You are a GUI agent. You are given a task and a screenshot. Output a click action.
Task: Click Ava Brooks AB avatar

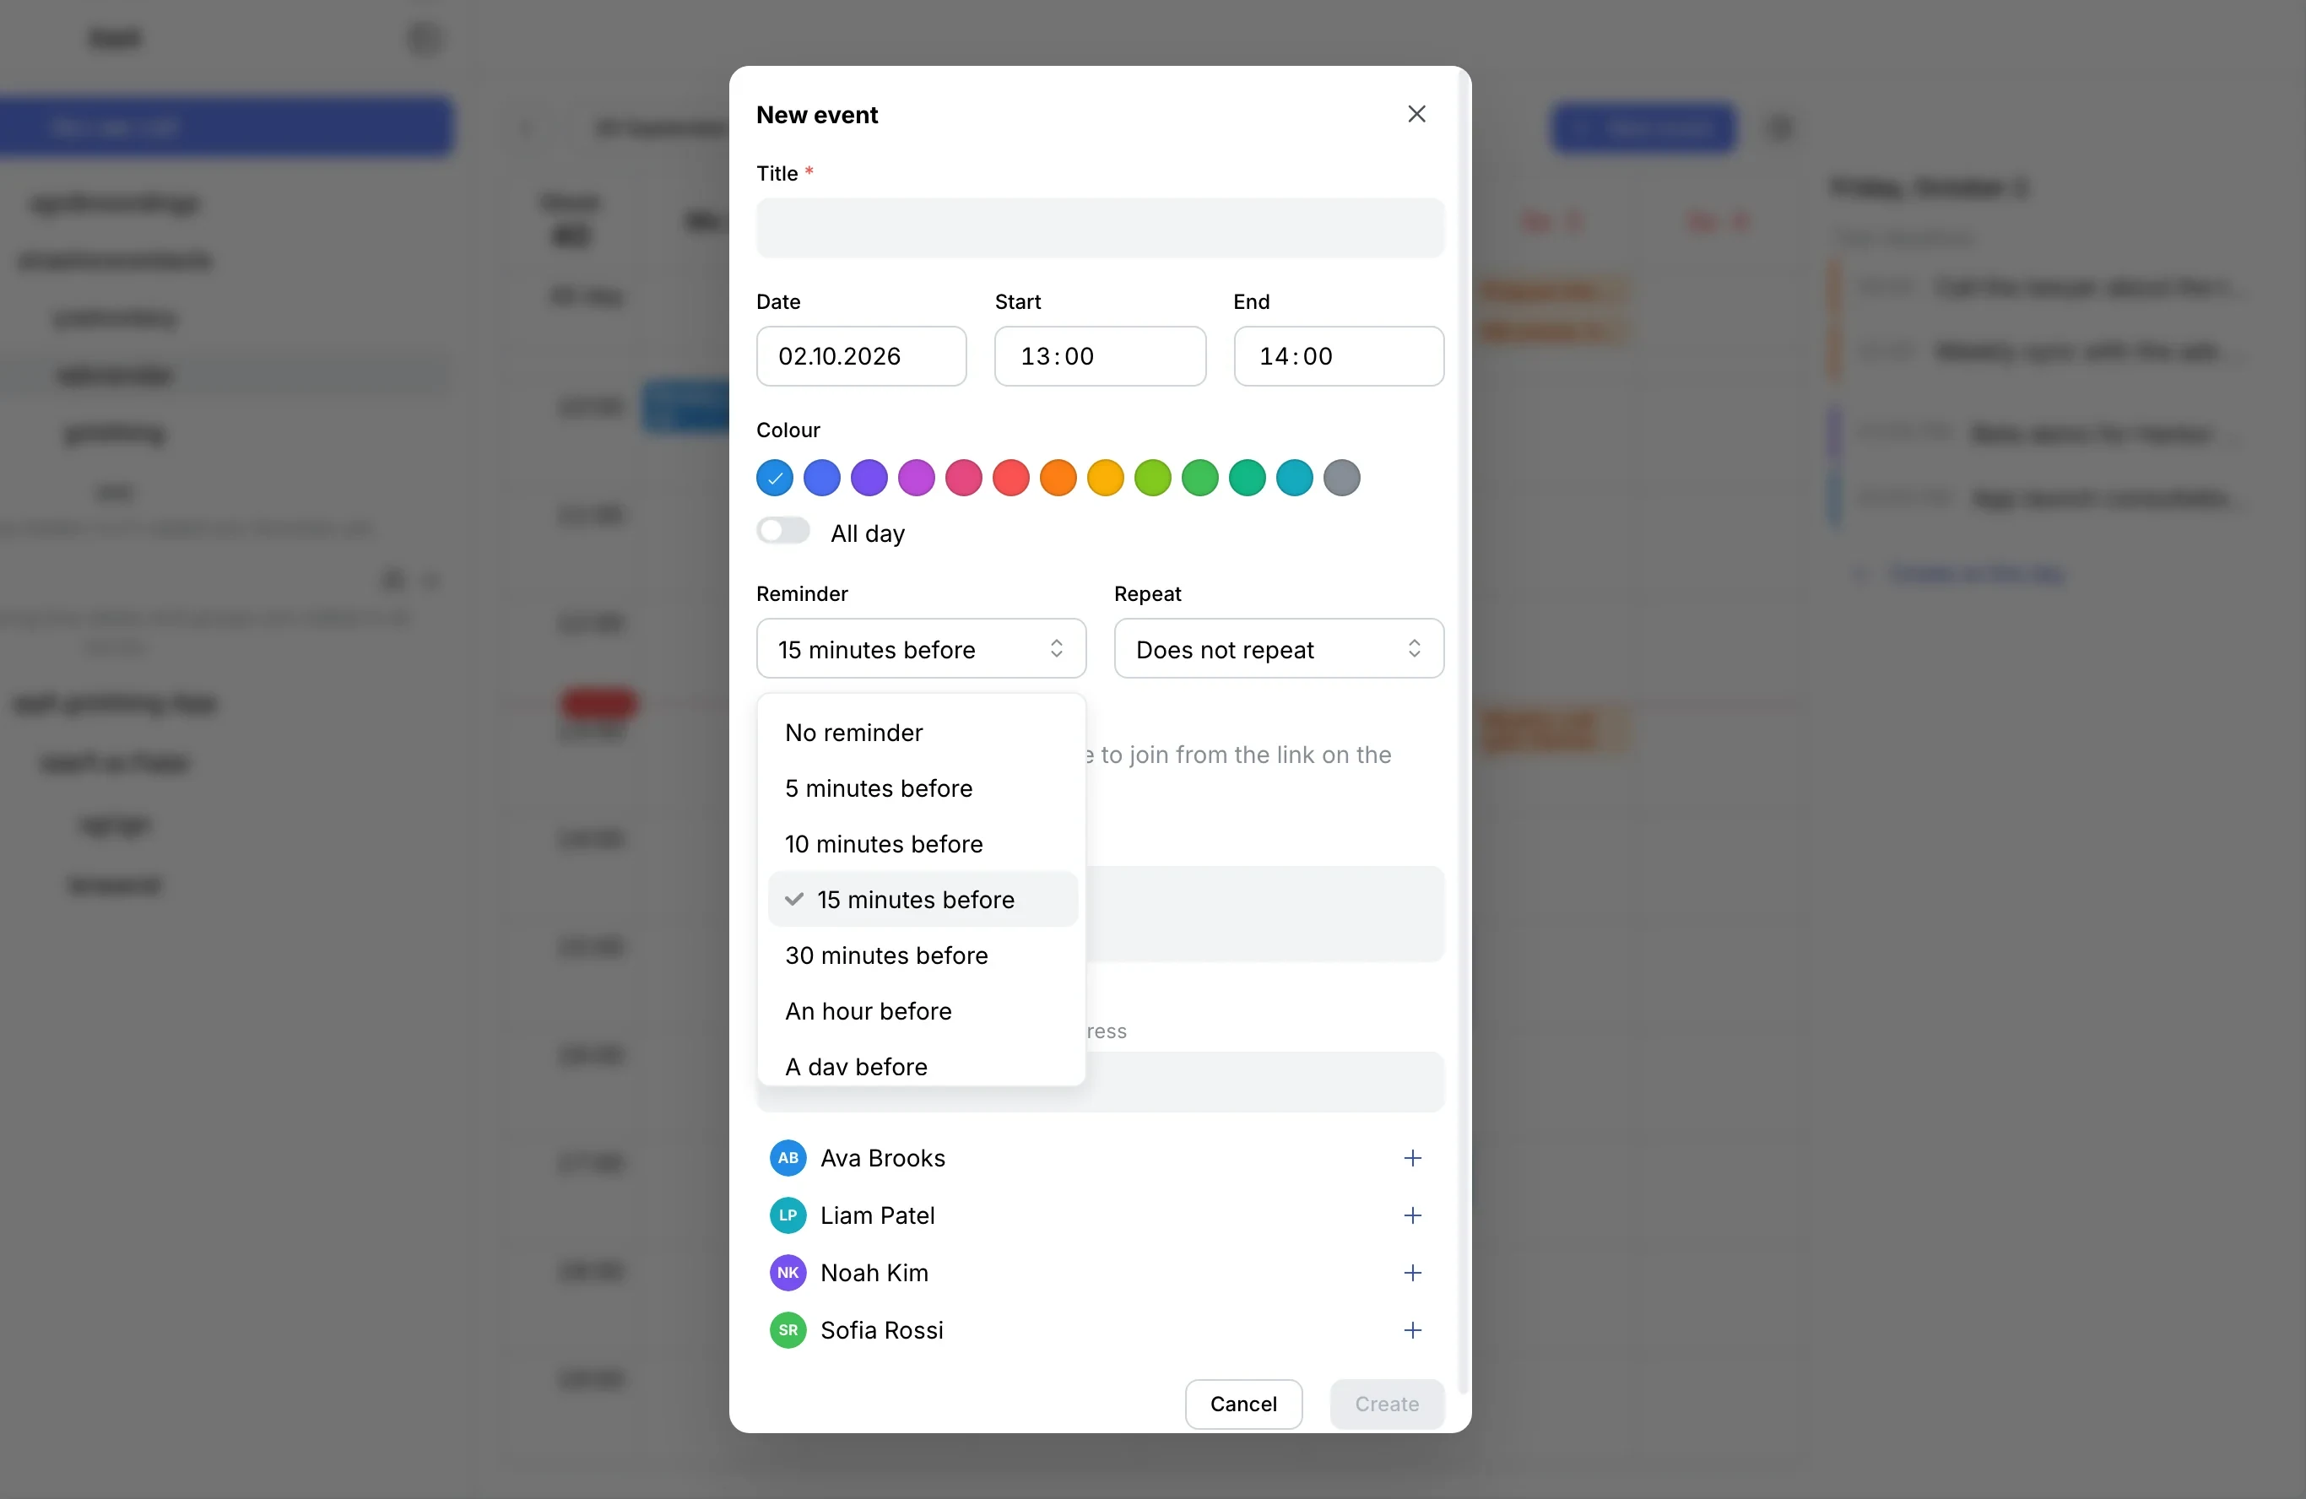coord(788,1158)
